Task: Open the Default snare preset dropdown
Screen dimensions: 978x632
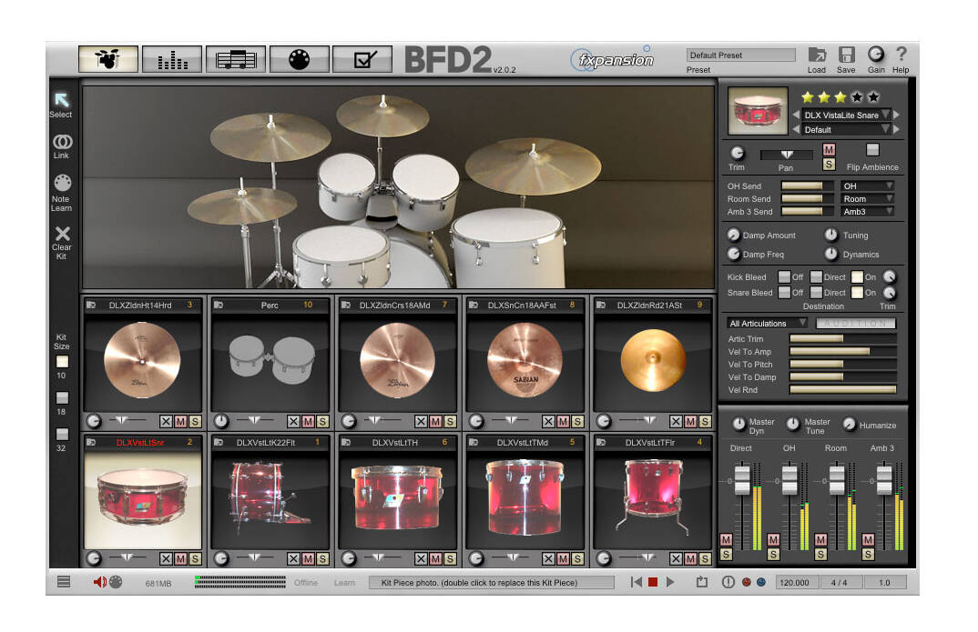Action: pos(846,129)
